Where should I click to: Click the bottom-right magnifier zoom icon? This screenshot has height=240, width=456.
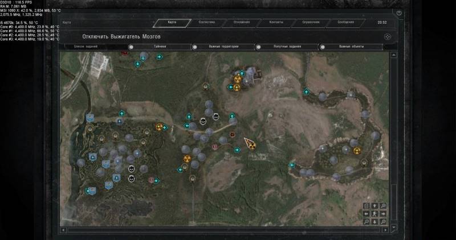point(383,222)
